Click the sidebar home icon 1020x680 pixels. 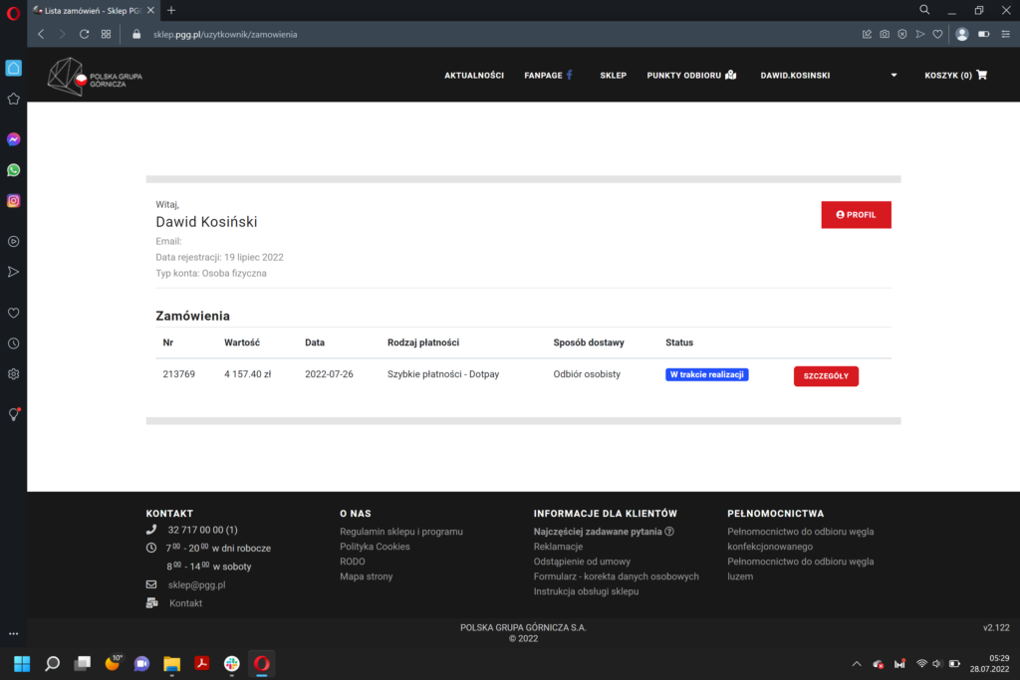(x=13, y=68)
